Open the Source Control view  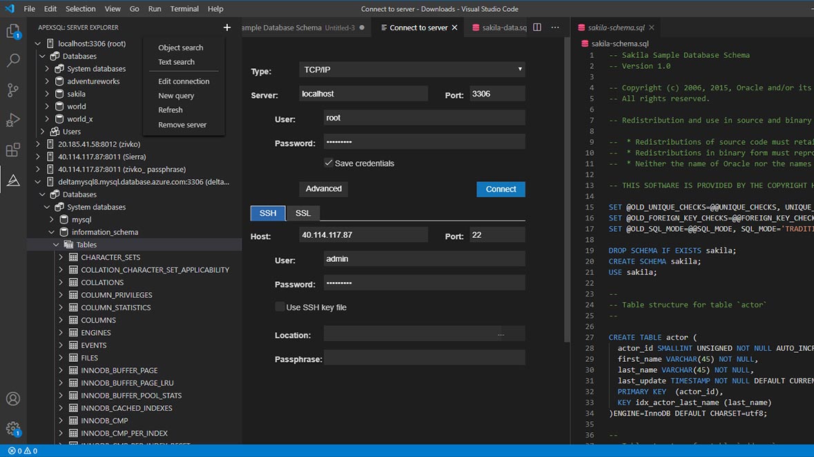(x=14, y=90)
